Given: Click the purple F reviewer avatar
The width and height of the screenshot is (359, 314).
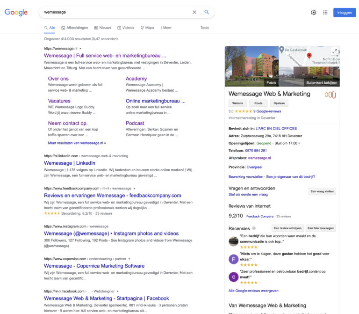Looking at the screenshot, I should tap(234, 259).
